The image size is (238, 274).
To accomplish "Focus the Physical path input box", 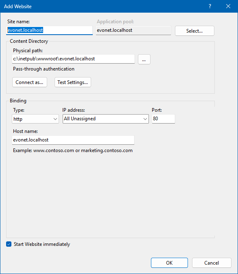I will pyautogui.click(x=73, y=59).
